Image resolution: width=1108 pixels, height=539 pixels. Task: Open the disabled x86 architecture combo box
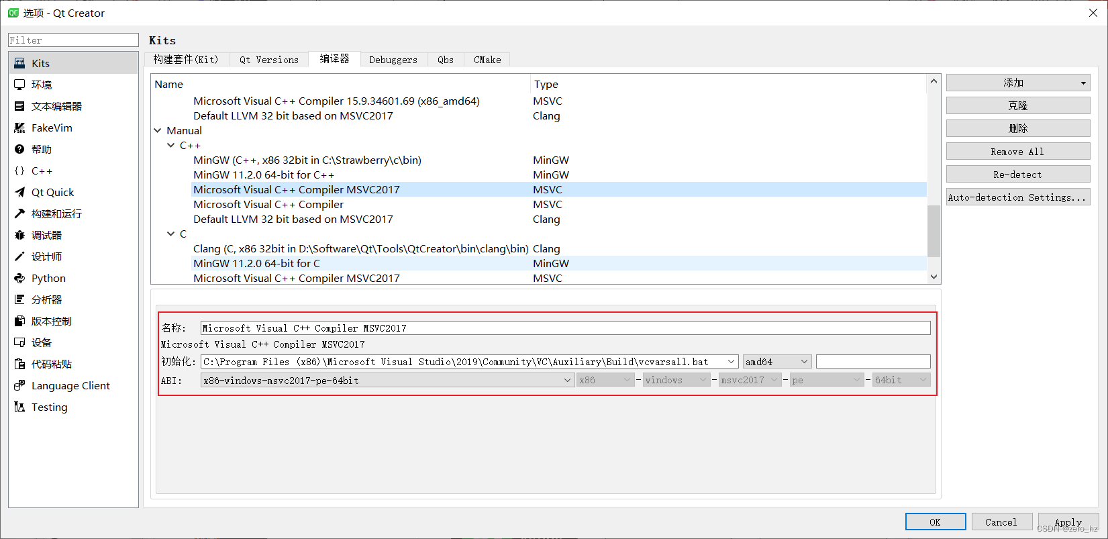605,381
